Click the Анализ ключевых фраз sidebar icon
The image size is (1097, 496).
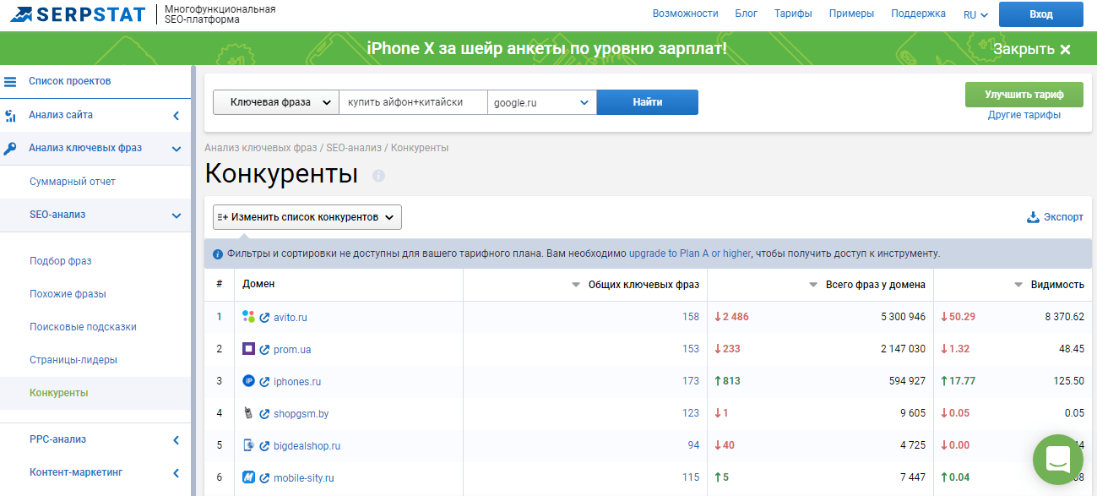11,148
